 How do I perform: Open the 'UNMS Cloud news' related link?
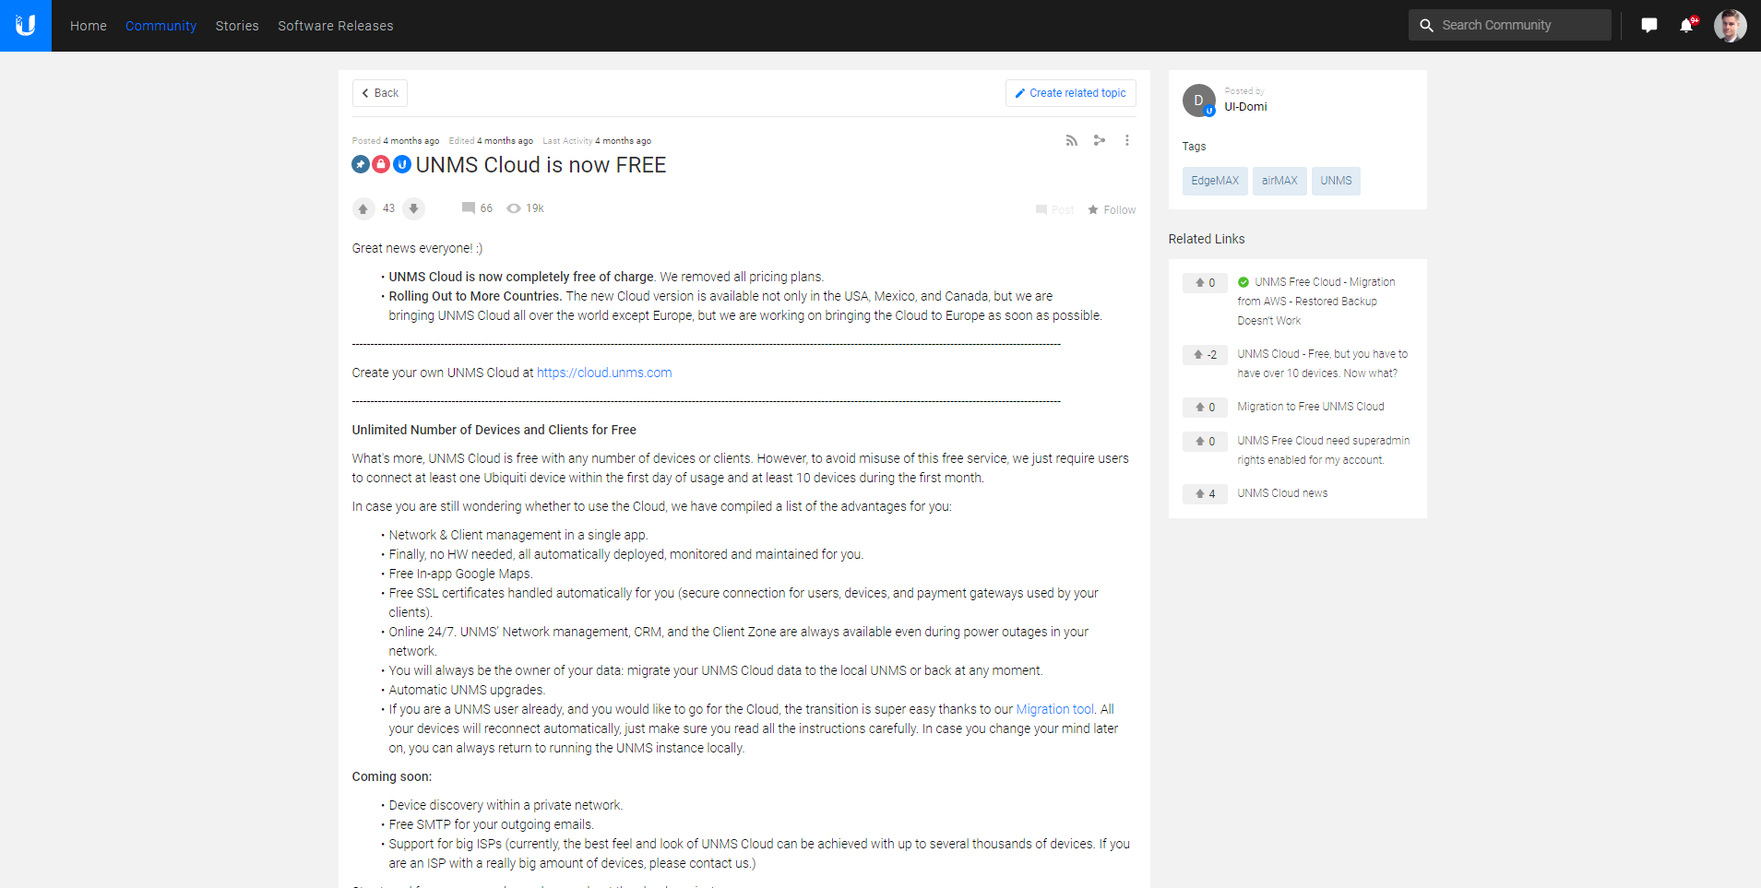(x=1282, y=493)
